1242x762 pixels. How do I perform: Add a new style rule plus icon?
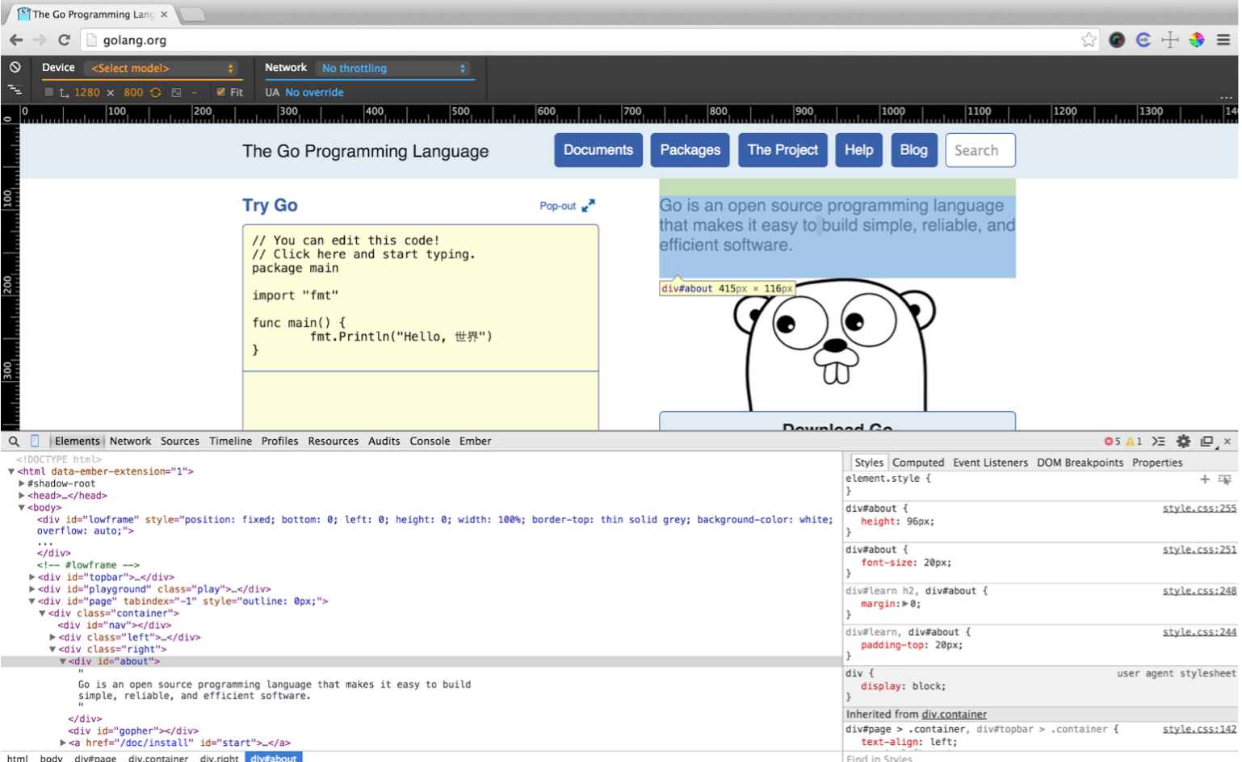tap(1205, 479)
